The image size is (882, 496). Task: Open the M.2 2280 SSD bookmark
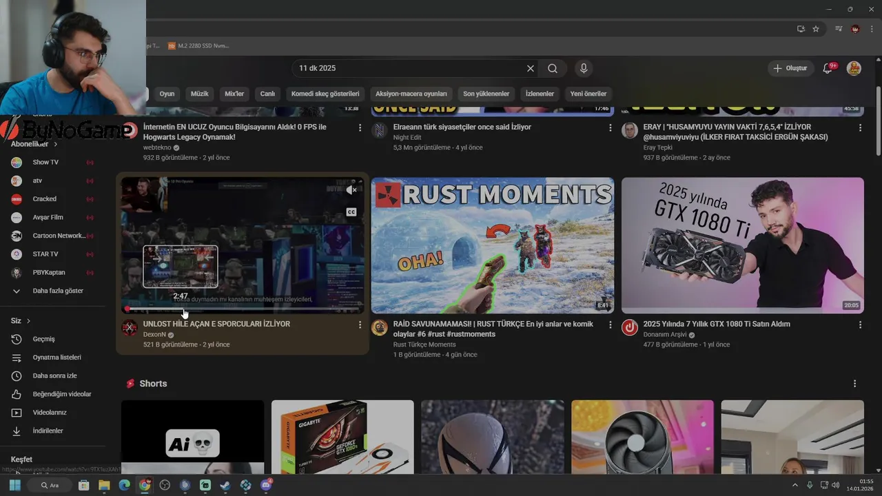[198, 46]
